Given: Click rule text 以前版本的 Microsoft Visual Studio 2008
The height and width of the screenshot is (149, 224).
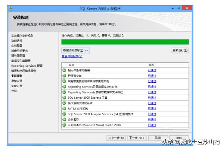Looking at the screenshot, I should pyautogui.click(x=94, y=125).
